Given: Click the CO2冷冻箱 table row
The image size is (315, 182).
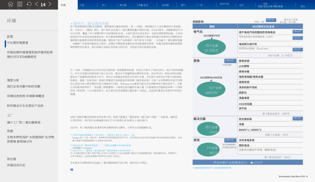Looking at the screenshot, I should pos(270,104).
